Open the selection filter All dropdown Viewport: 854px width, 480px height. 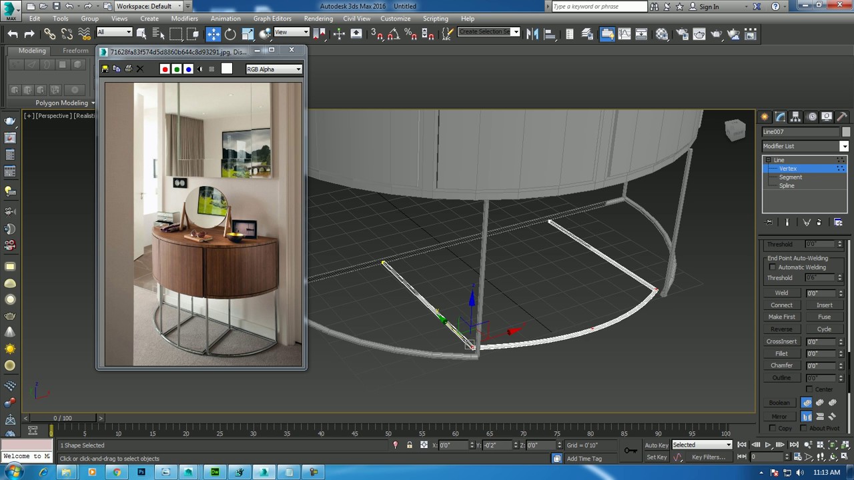115,32
